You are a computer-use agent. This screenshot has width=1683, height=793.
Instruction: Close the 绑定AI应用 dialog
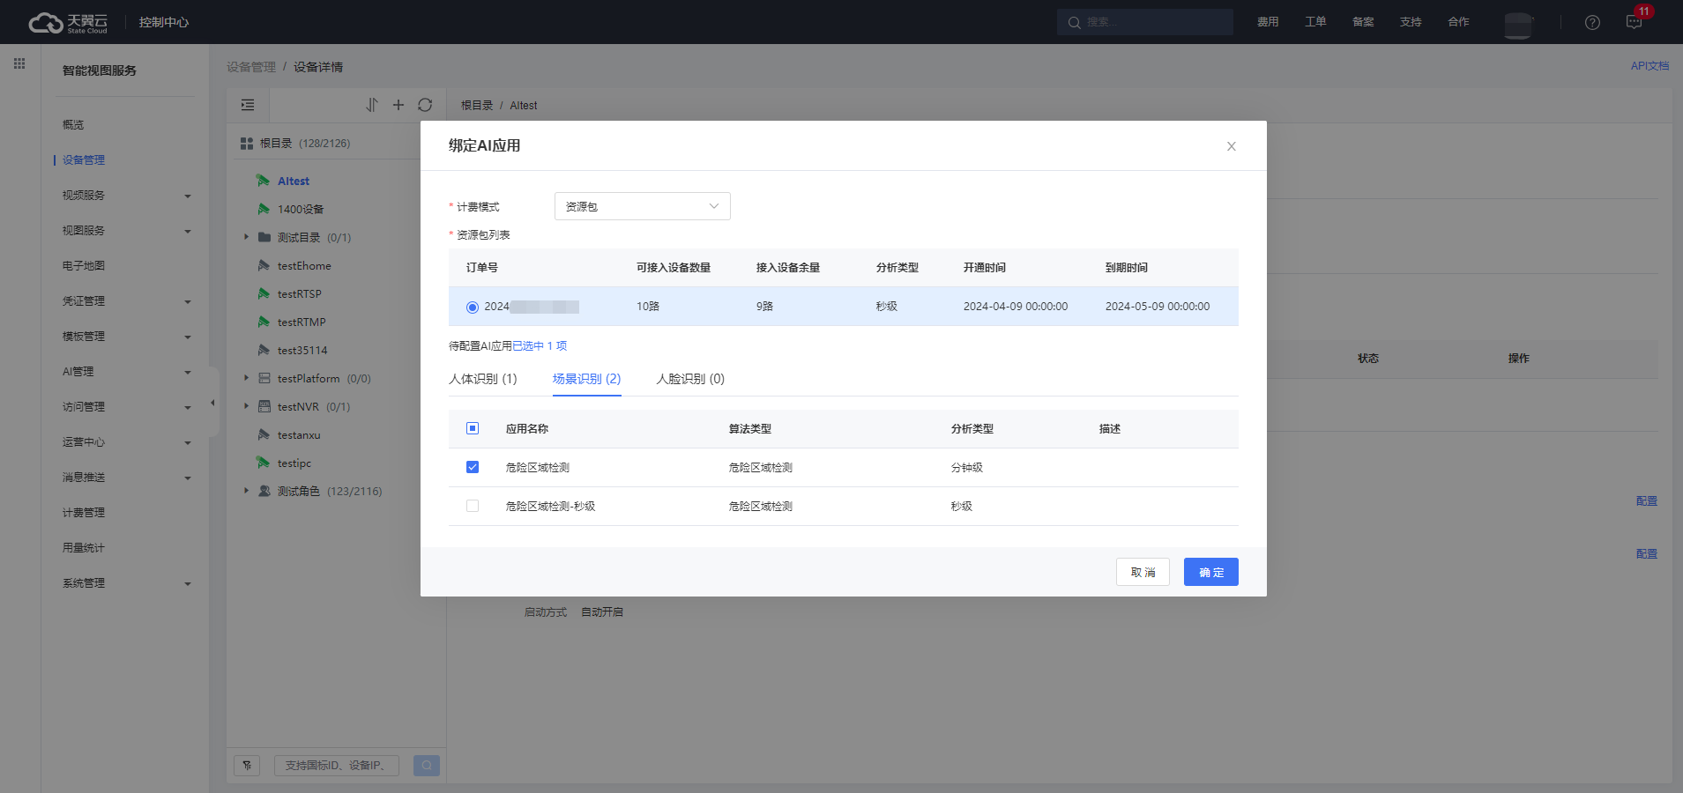tap(1232, 146)
